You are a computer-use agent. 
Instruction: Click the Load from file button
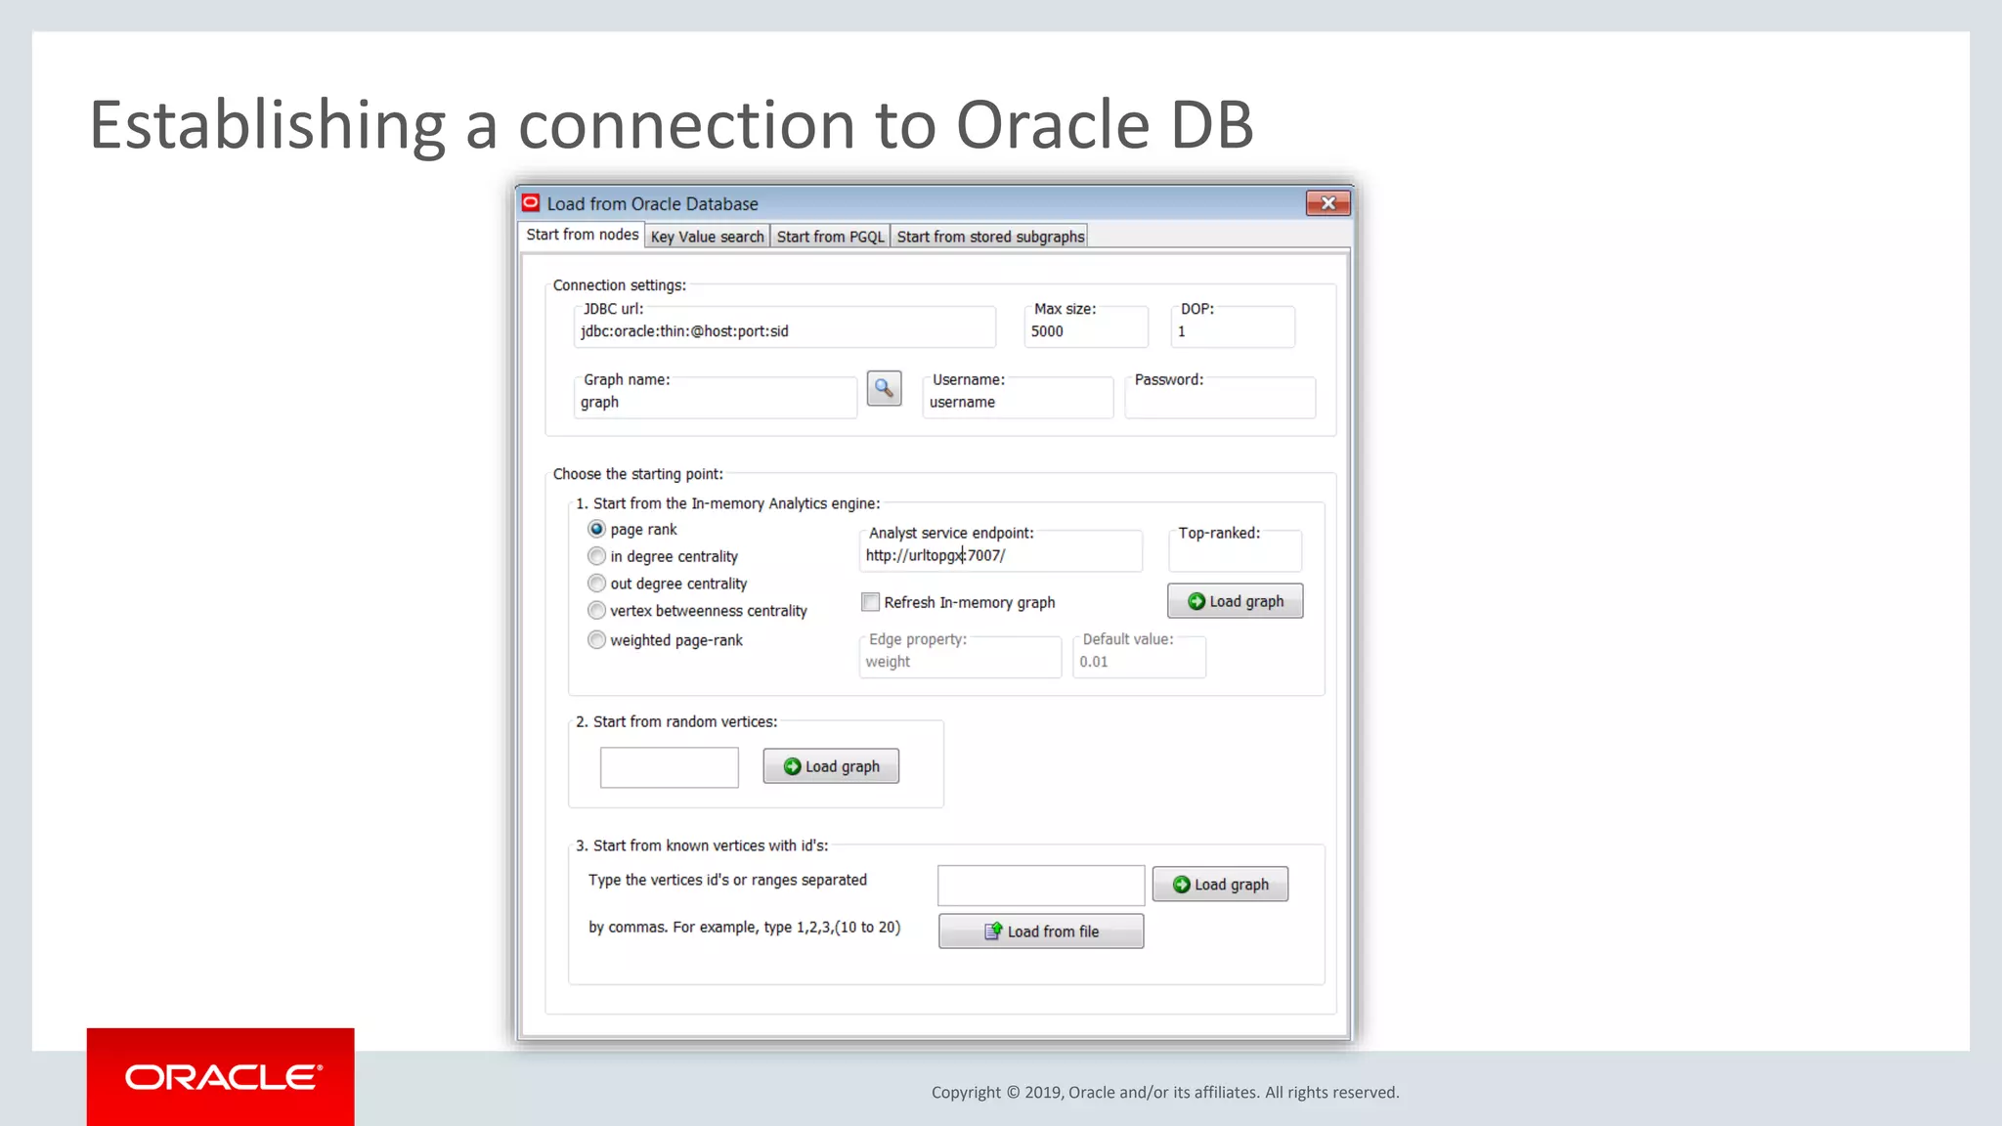click(1041, 931)
